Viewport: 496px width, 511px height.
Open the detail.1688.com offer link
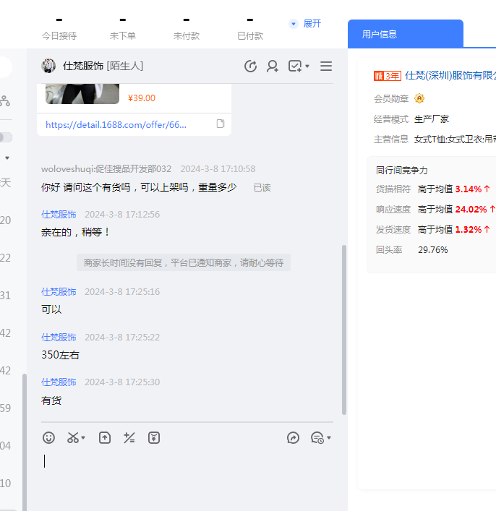(116, 124)
